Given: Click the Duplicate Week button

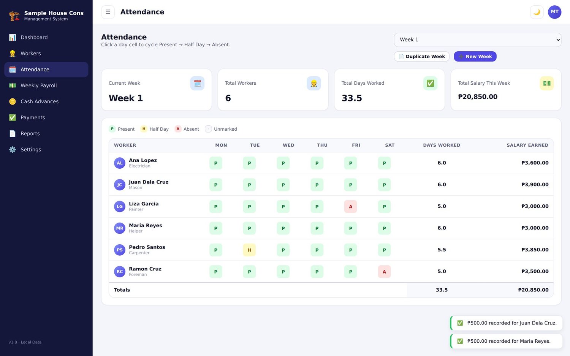Looking at the screenshot, I should [x=422, y=56].
